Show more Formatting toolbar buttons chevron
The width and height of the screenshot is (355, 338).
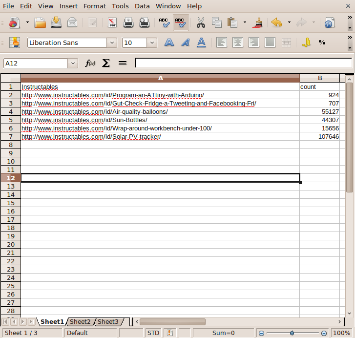pos(350,37)
